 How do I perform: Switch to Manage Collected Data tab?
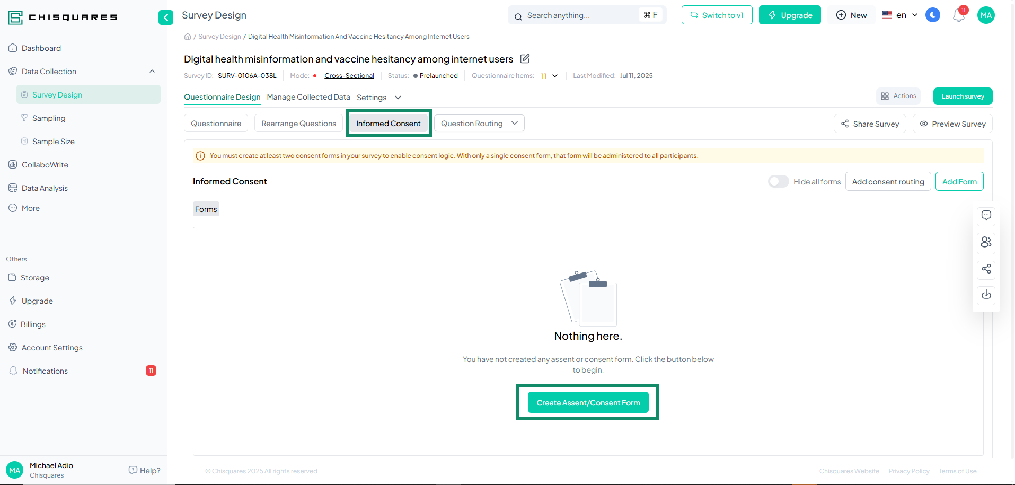[x=308, y=97]
